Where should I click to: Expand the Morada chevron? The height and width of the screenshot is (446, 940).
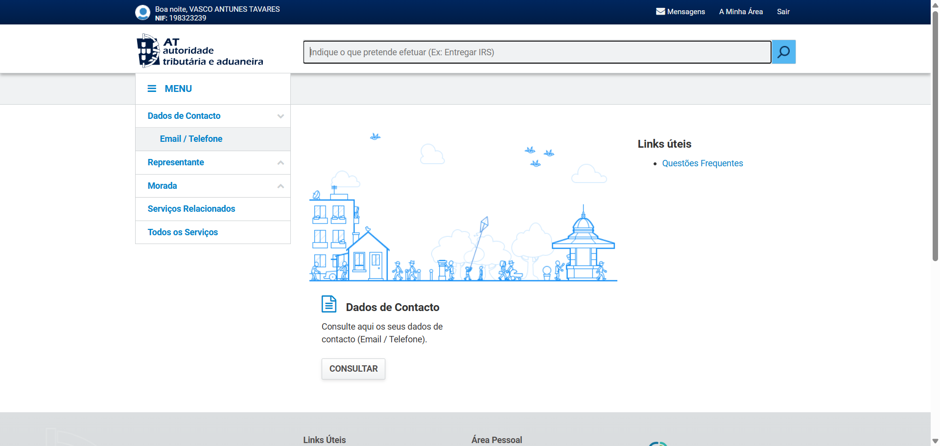click(281, 186)
